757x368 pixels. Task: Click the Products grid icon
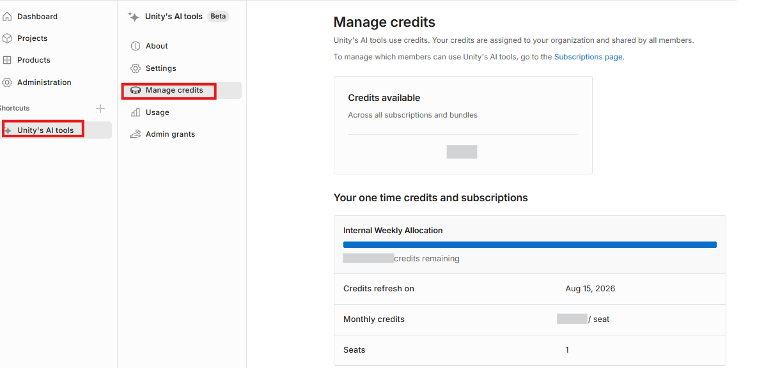[x=7, y=60]
